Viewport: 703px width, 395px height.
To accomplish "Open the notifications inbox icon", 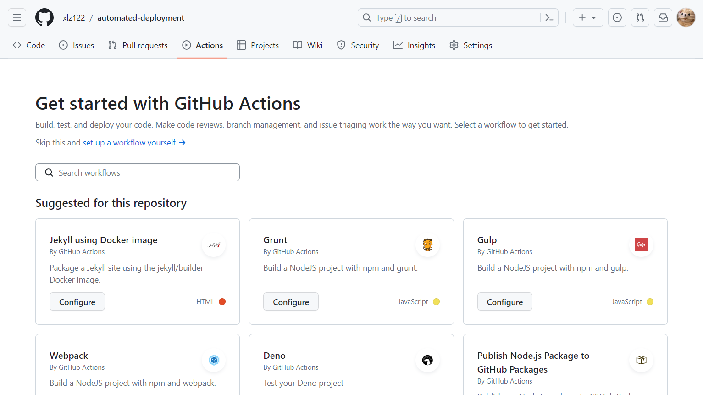I will click(663, 17).
